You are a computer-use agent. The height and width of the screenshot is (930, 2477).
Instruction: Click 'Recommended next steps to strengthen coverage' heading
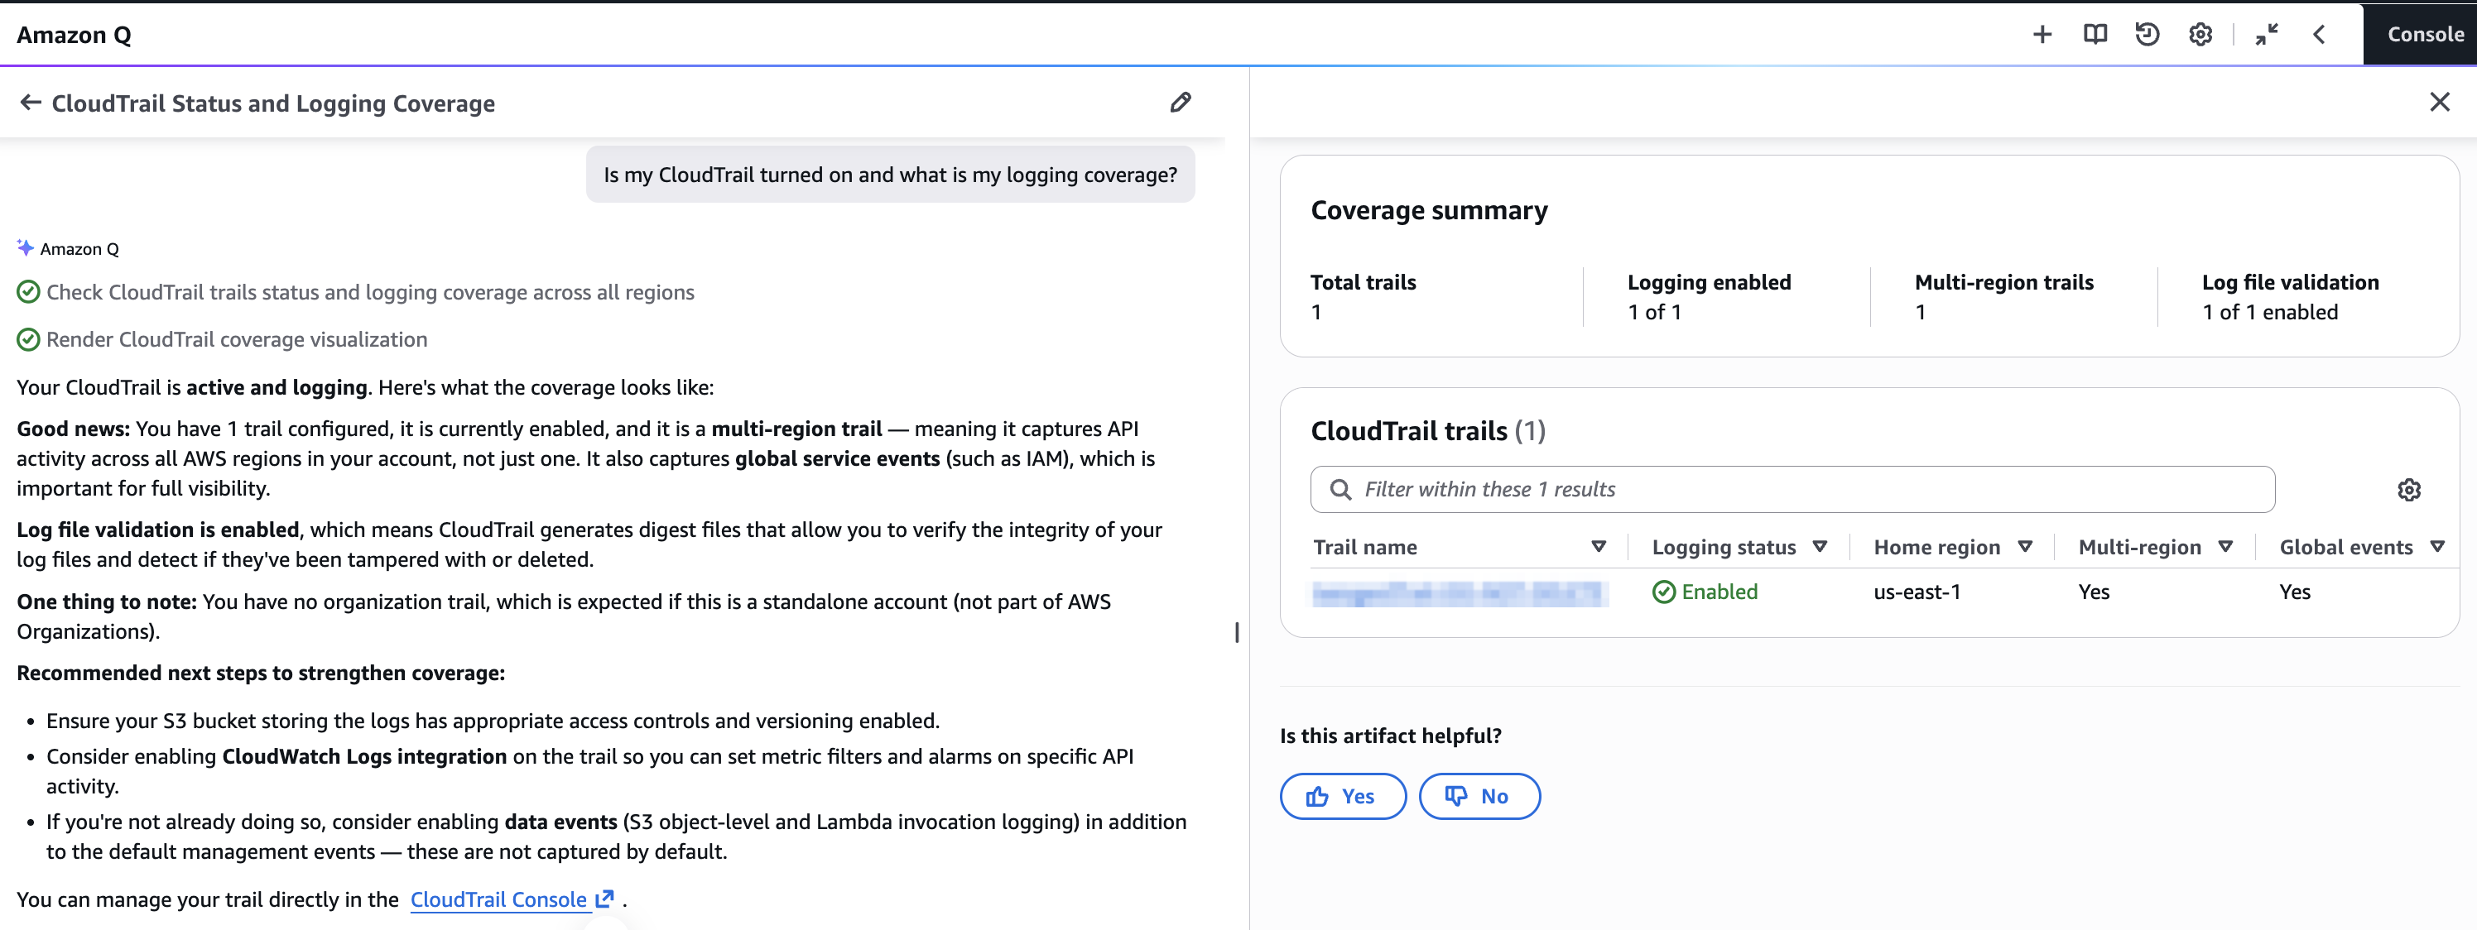[261, 673]
